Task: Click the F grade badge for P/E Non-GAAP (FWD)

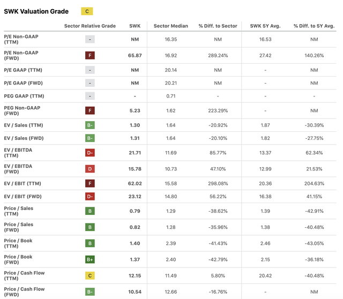Action: pyautogui.click(x=90, y=55)
